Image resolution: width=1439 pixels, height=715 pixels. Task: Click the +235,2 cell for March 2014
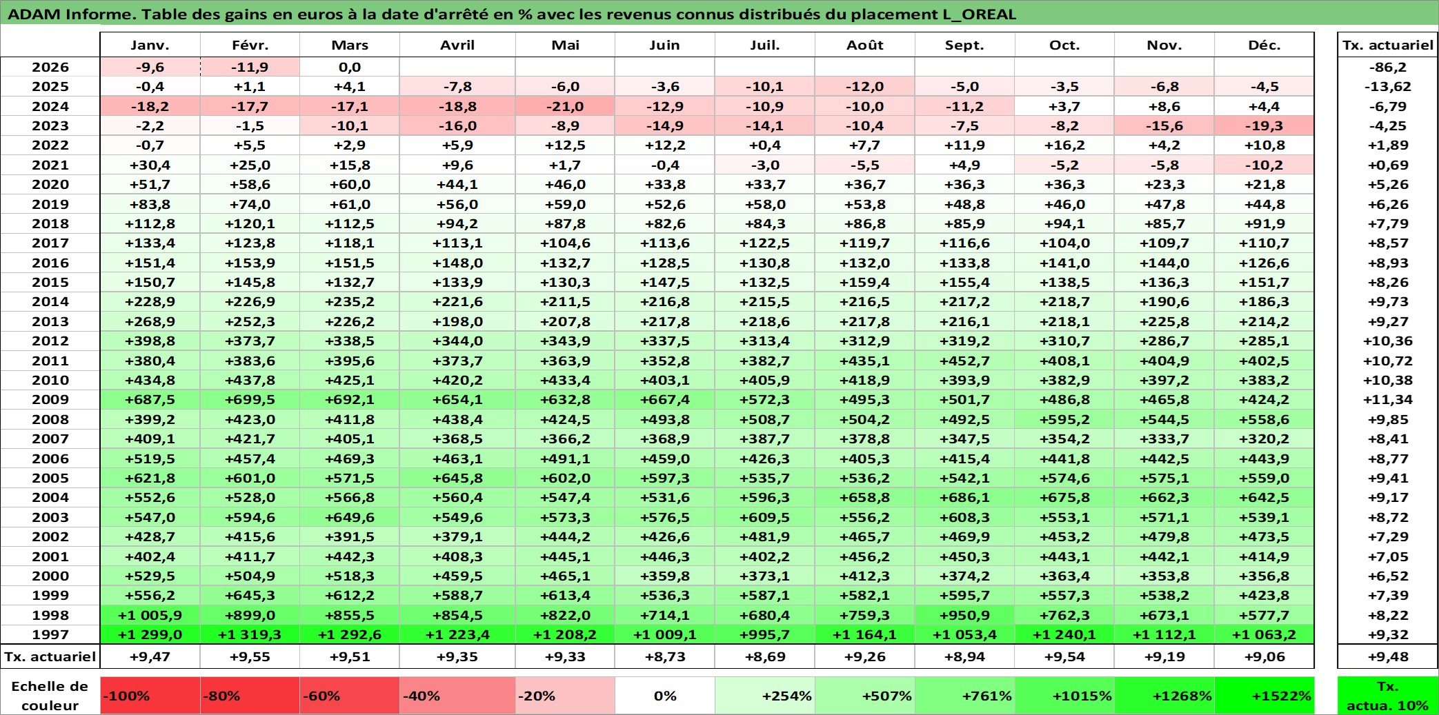[x=350, y=301]
